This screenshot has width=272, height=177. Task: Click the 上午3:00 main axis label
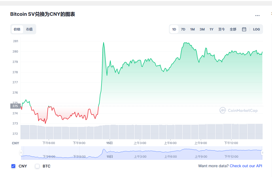pos(140,143)
